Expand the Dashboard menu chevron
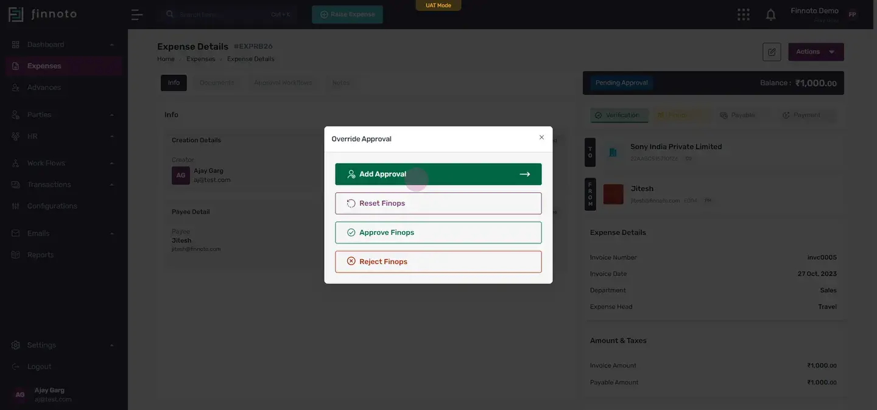Screen dimensions: 877x410 point(112,44)
